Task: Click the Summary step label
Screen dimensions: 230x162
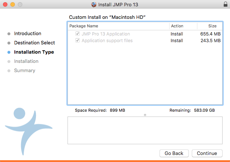Action: coord(24,71)
